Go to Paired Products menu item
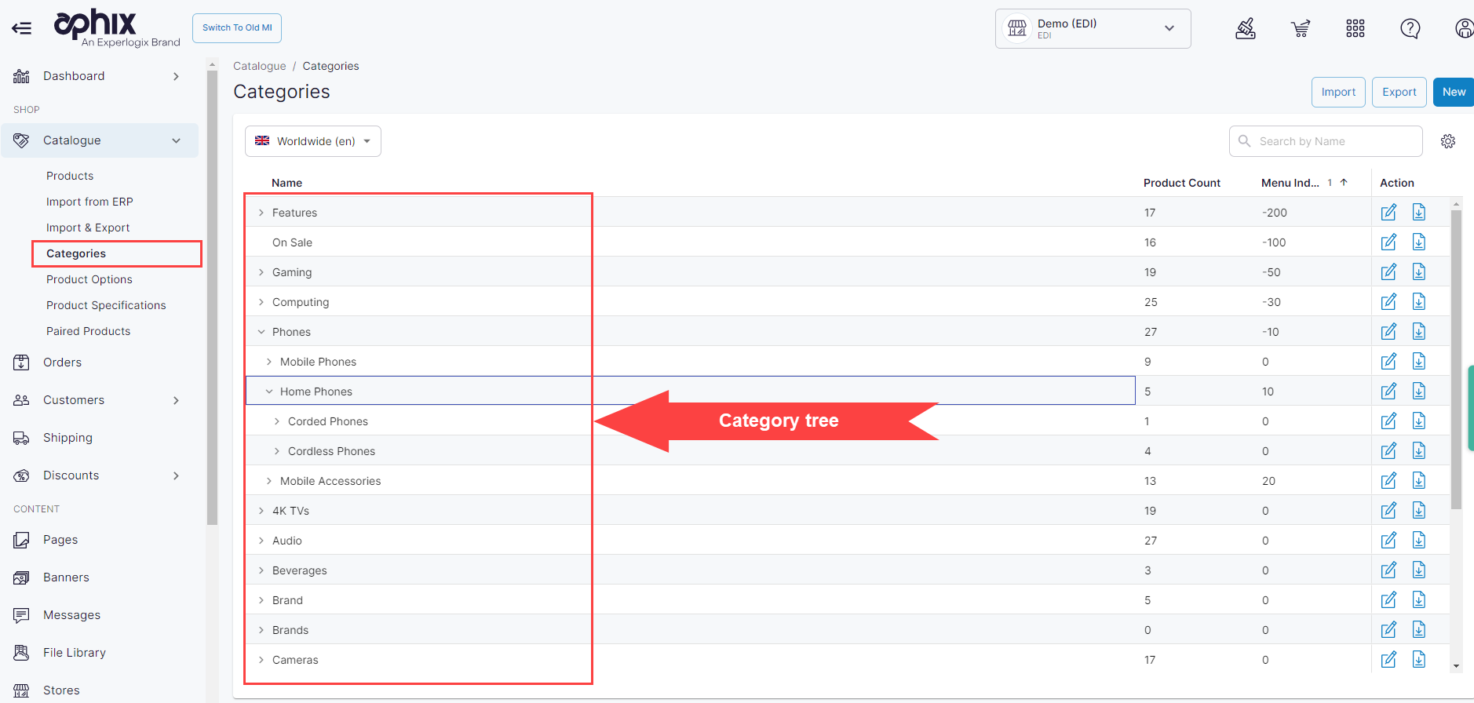1474x703 pixels. point(89,331)
